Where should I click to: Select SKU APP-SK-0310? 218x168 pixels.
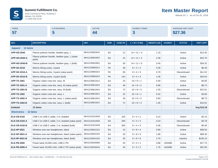tap(18, 68)
